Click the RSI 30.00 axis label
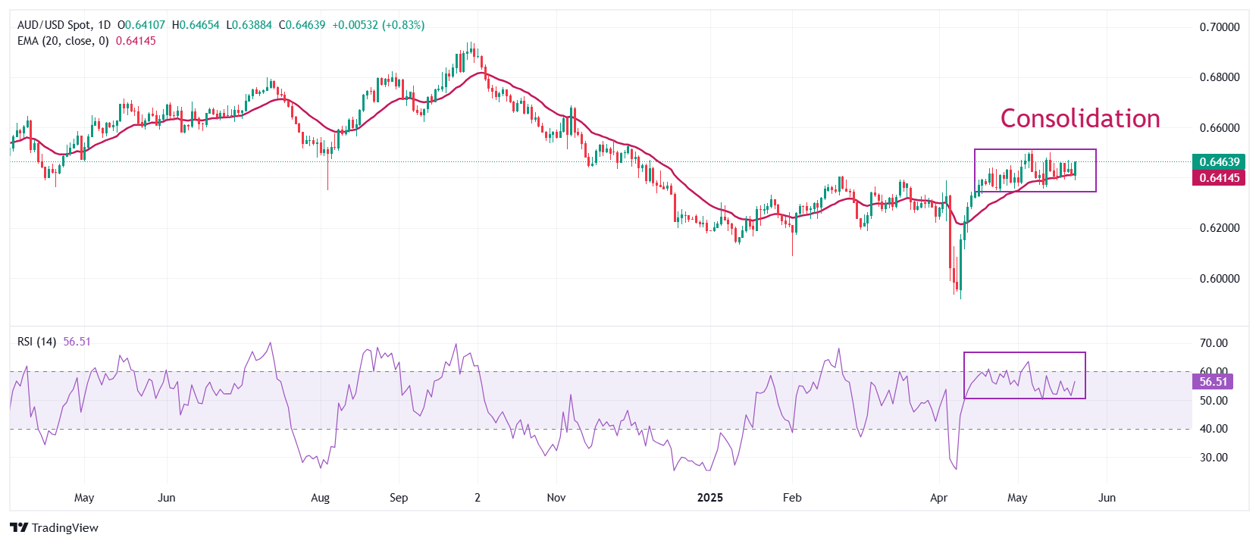This screenshot has height=544, width=1259. tap(1214, 458)
